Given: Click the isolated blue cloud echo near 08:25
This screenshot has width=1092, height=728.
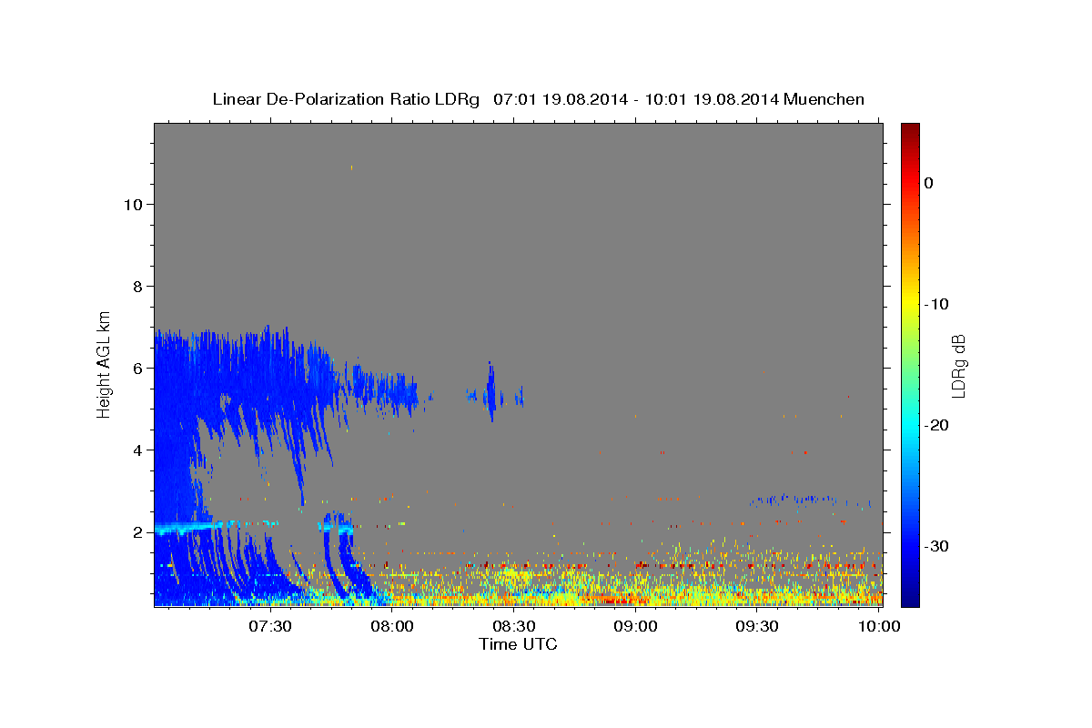Looking at the screenshot, I should click(x=490, y=392).
